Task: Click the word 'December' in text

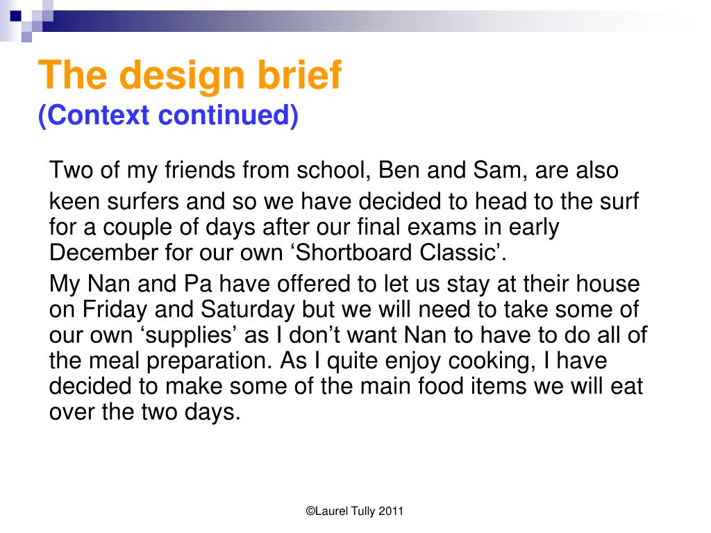Action: pos(104,253)
